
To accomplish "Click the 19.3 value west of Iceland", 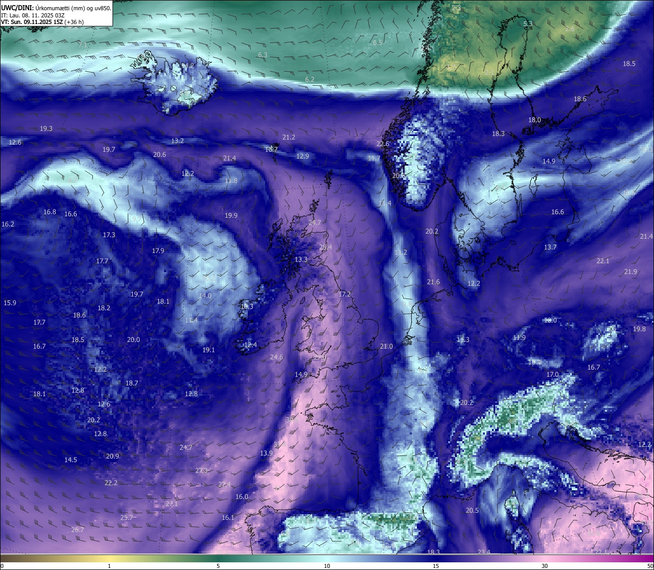I will (46, 129).
